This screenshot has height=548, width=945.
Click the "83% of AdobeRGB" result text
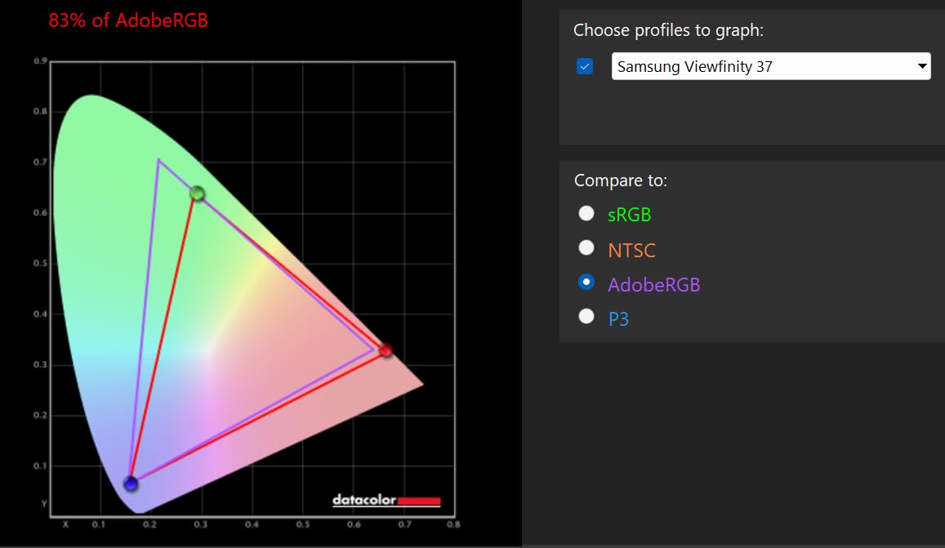[x=128, y=20]
